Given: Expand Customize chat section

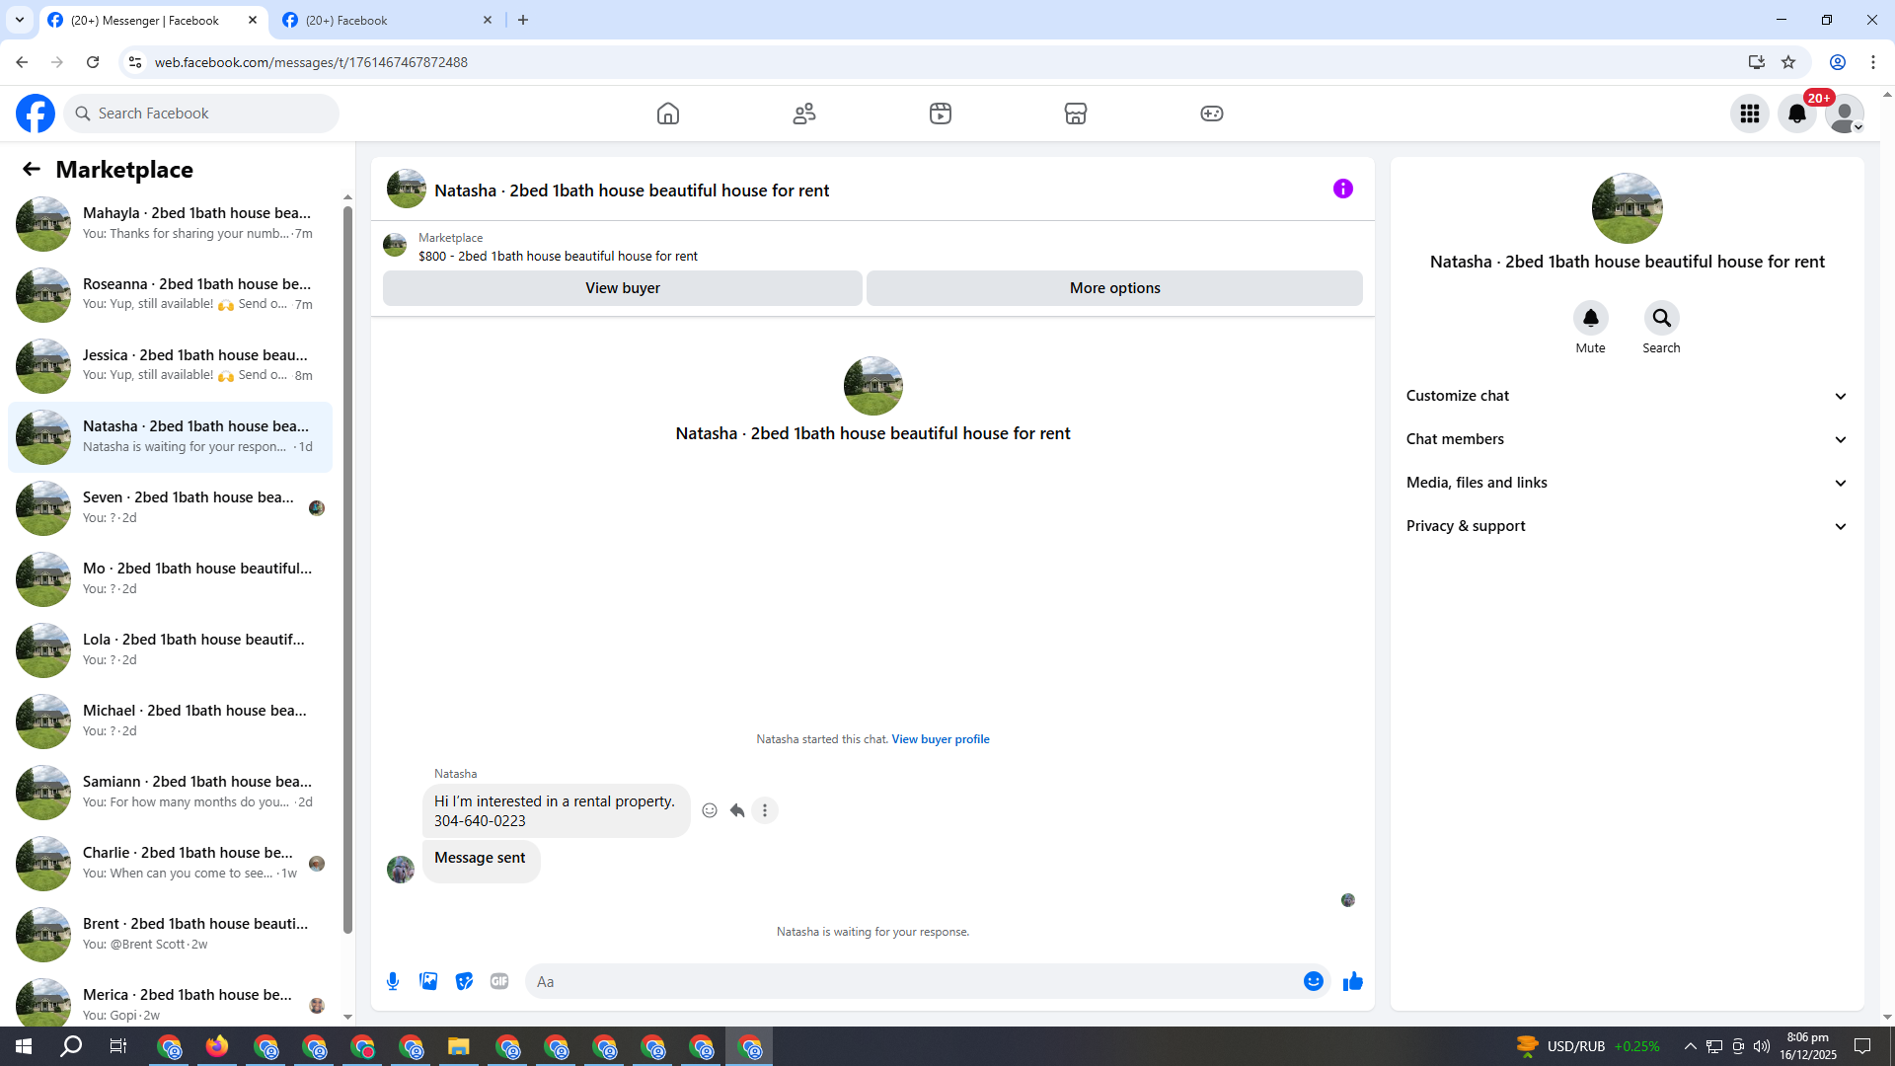Looking at the screenshot, I should click(x=1627, y=396).
